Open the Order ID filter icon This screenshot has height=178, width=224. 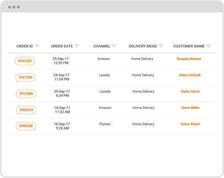[x=37, y=46]
